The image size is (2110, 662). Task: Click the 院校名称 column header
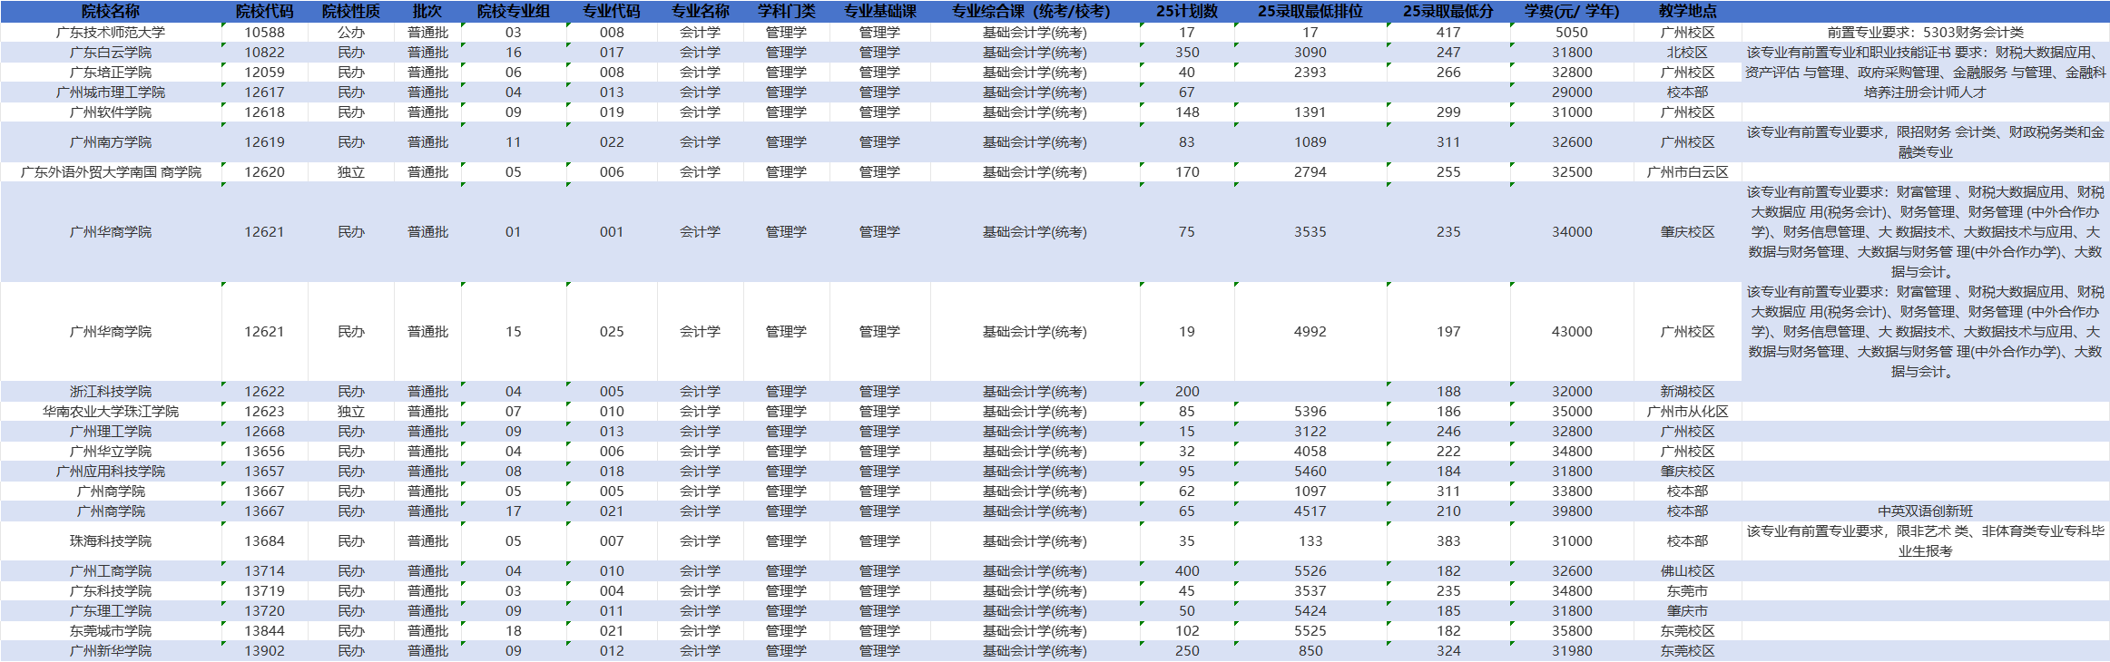[111, 11]
